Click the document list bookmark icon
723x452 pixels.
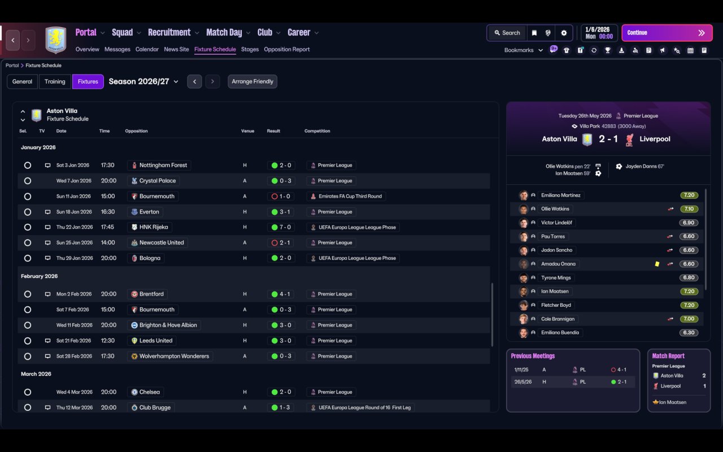[649, 50]
